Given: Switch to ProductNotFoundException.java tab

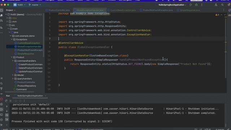Looking at the screenshot, I should (156, 10).
